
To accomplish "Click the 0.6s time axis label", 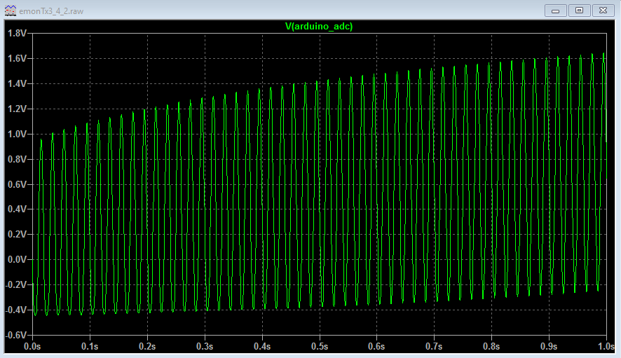I will click(376, 347).
